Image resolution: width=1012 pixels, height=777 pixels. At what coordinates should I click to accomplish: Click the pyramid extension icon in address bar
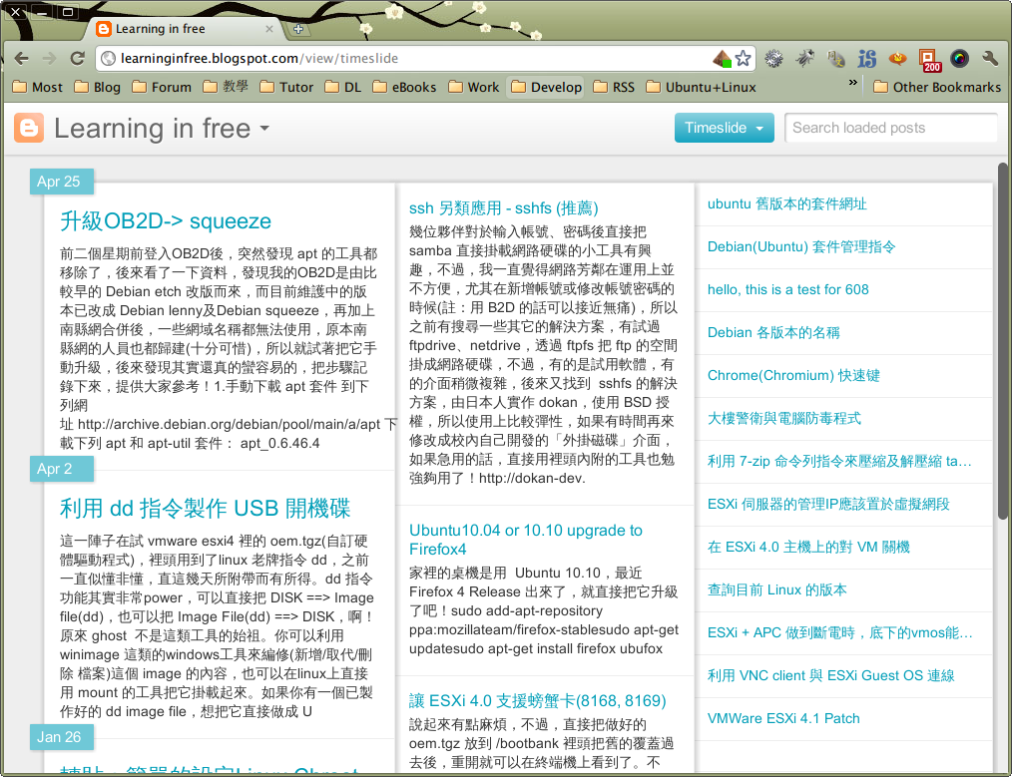point(723,59)
